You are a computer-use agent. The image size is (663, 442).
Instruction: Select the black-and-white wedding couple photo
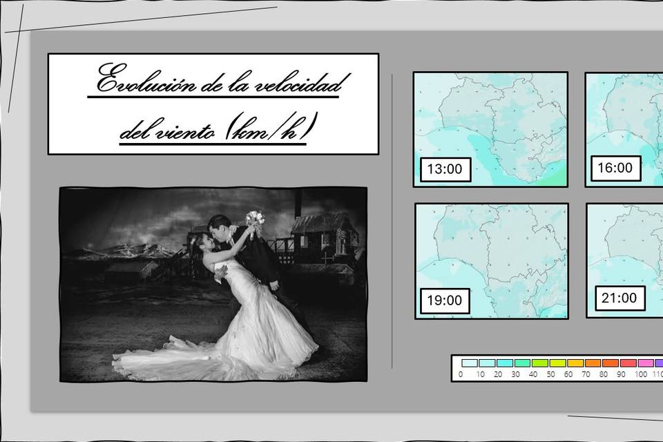[x=213, y=285]
